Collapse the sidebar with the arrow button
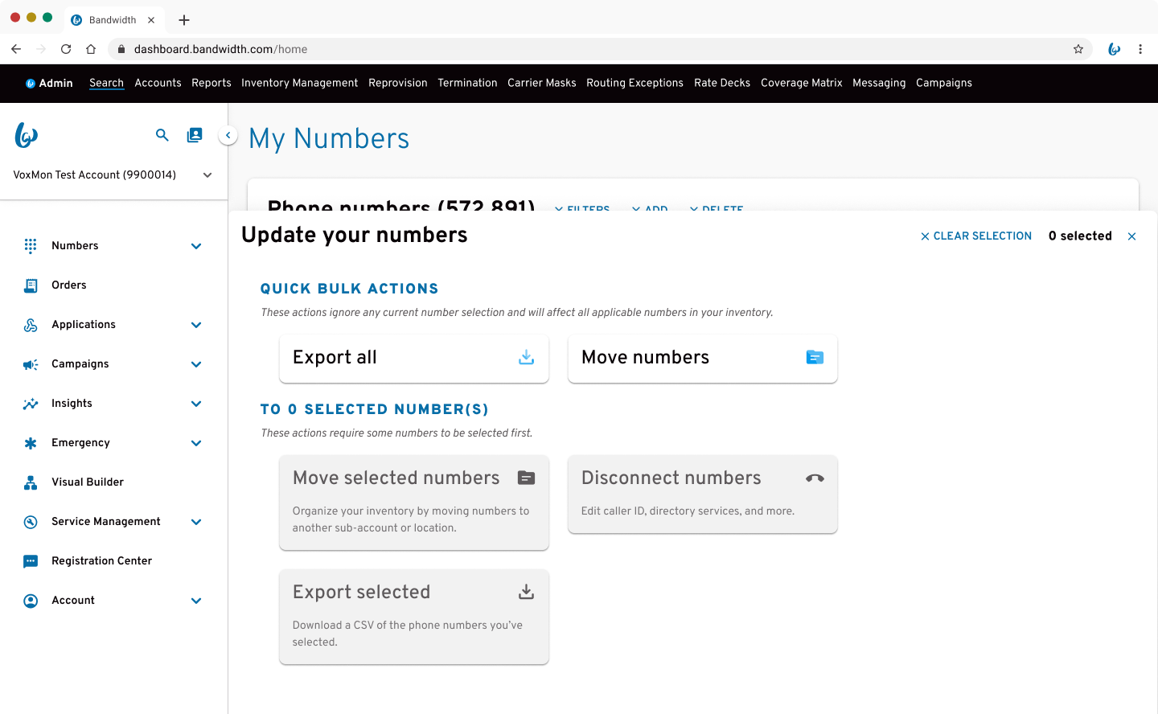 (x=228, y=136)
